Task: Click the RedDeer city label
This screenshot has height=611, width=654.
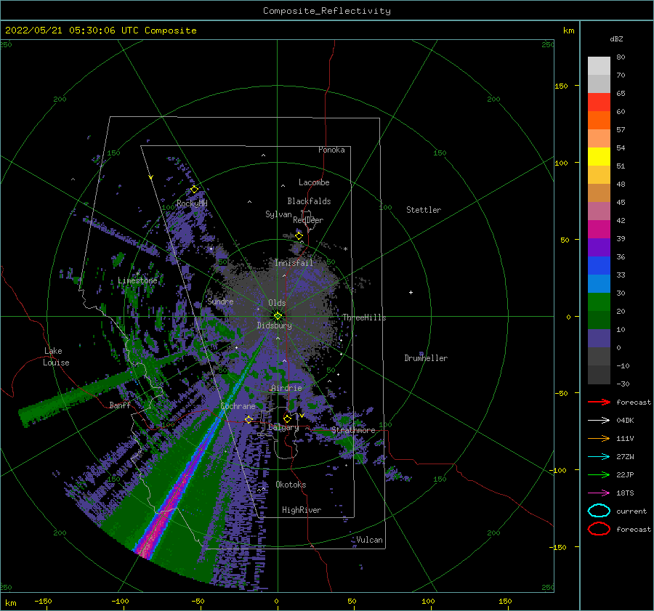Action: point(308,220)
